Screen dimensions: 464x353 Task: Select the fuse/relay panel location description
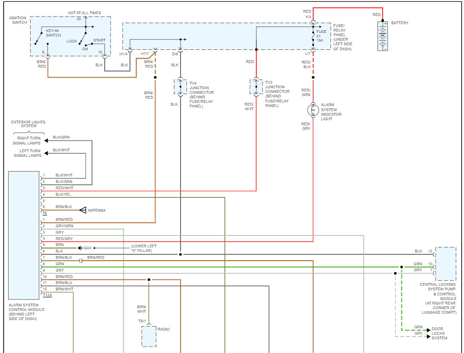pos(343,37)
